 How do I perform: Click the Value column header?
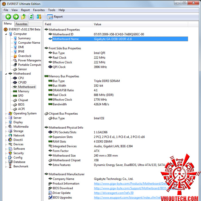click(x=140, y=24)
